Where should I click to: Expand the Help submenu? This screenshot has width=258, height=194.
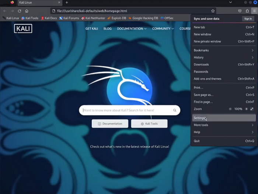[x=224, y=132]
